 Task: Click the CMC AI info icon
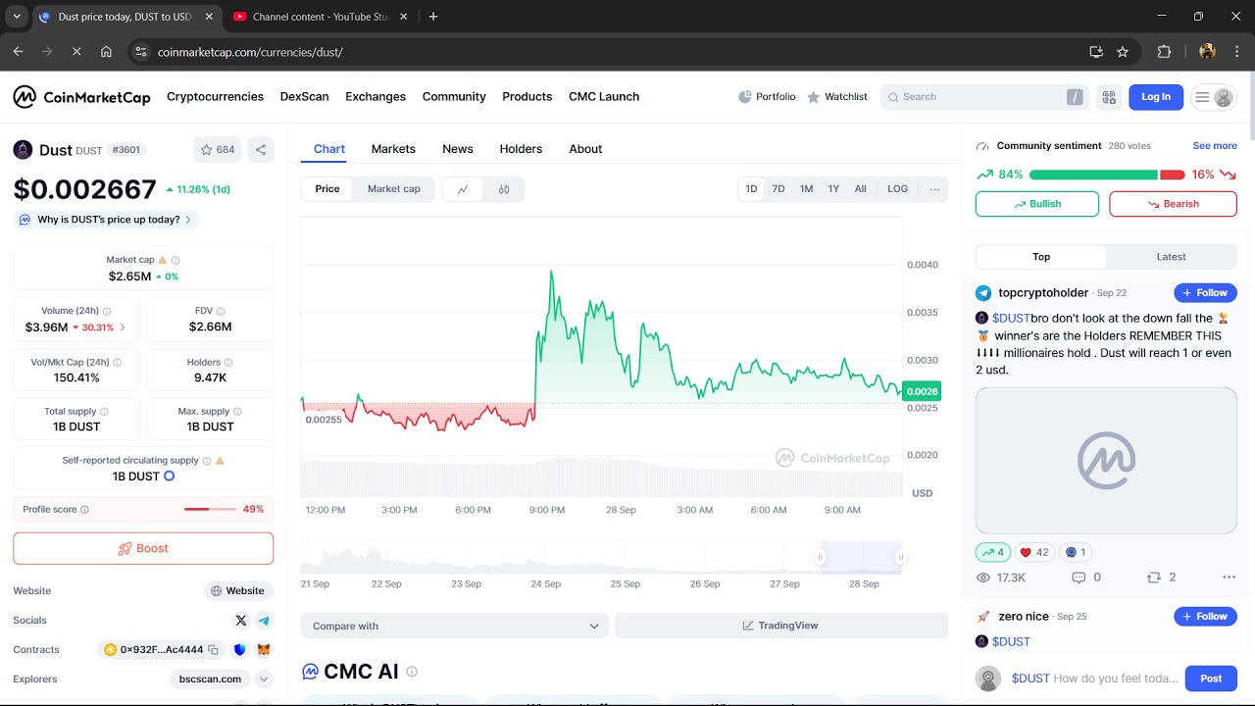(x=412, y=672)
